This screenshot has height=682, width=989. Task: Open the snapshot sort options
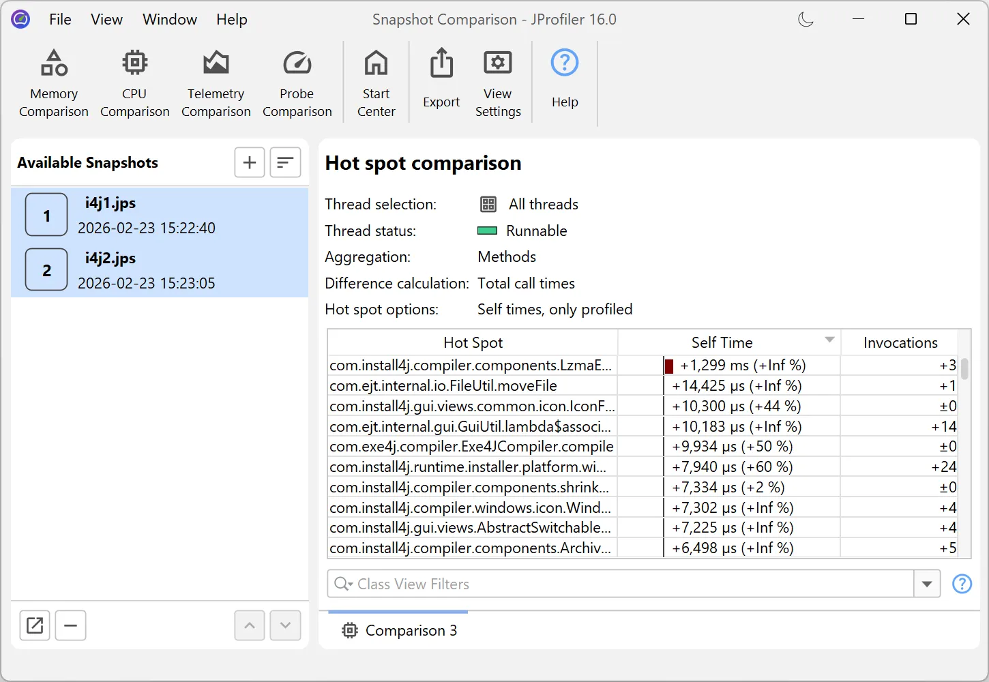pos(285,162)
